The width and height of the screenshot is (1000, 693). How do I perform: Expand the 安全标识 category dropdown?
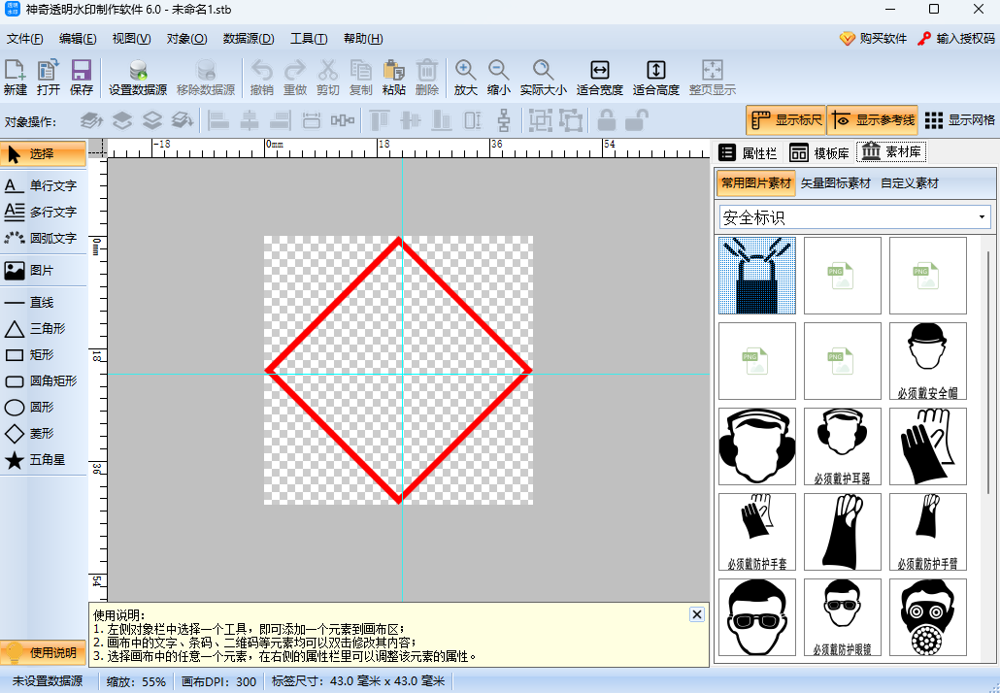click(982, 217)
